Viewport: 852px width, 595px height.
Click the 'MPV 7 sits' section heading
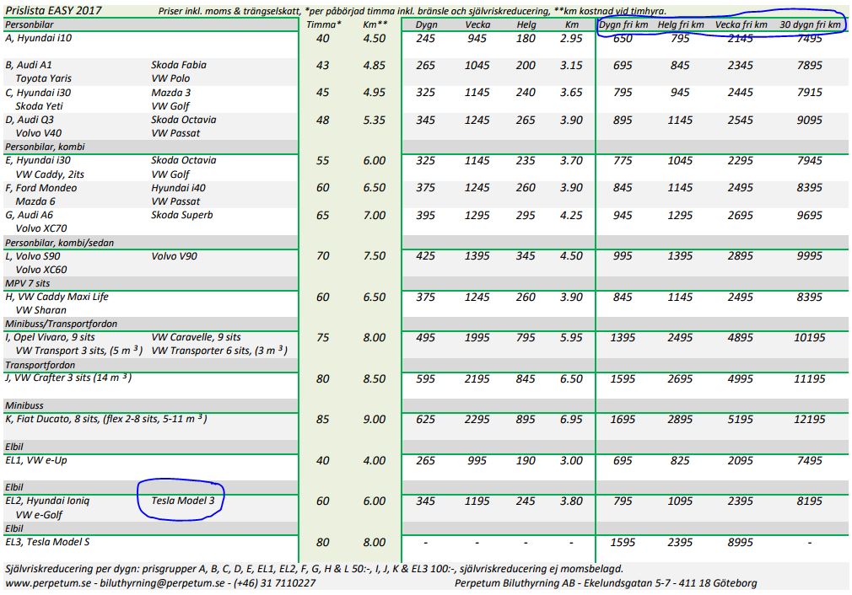point(27,283)
